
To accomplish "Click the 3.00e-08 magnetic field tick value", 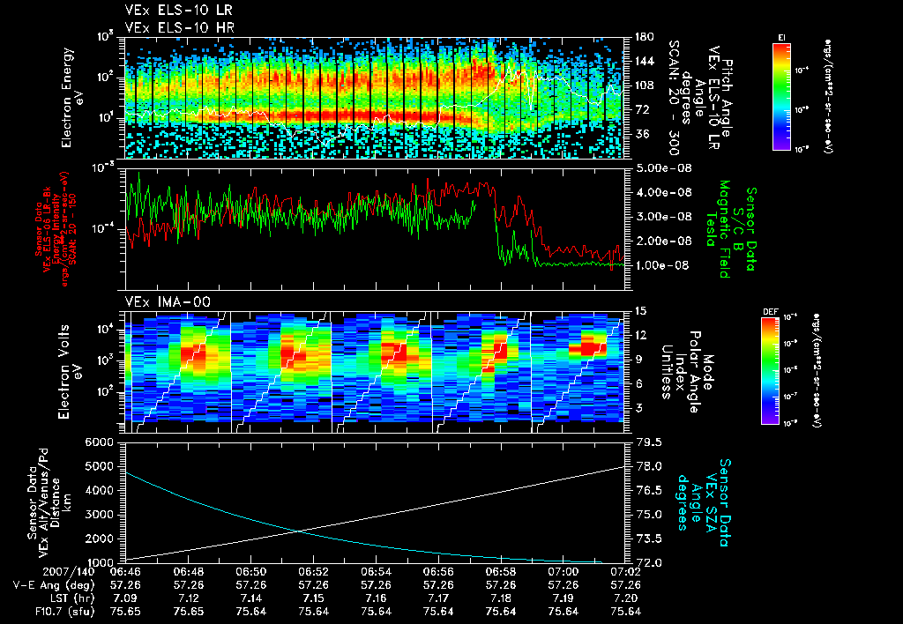I will (x=662, y=217).
